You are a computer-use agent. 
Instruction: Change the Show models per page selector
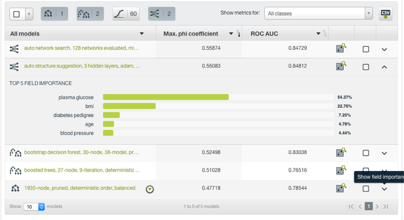[x=35, y=207]
